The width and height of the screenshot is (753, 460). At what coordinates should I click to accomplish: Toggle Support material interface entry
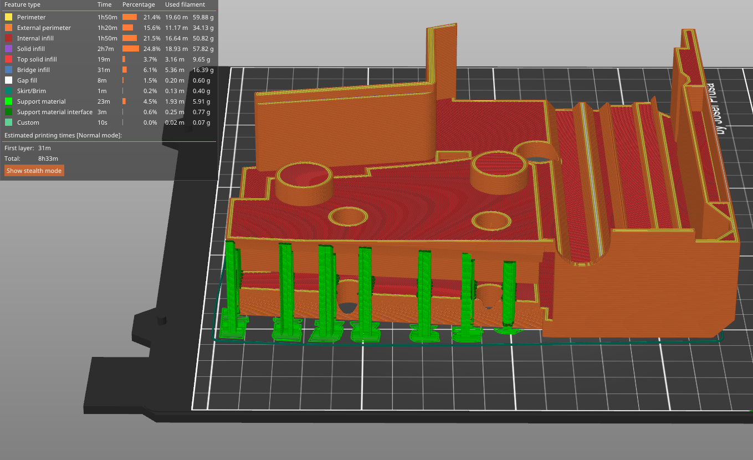[x=54, y=112]
